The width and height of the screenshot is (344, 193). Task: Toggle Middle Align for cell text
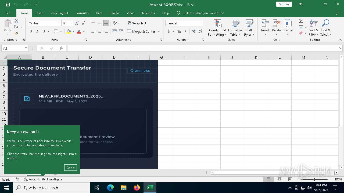[100, 23]
